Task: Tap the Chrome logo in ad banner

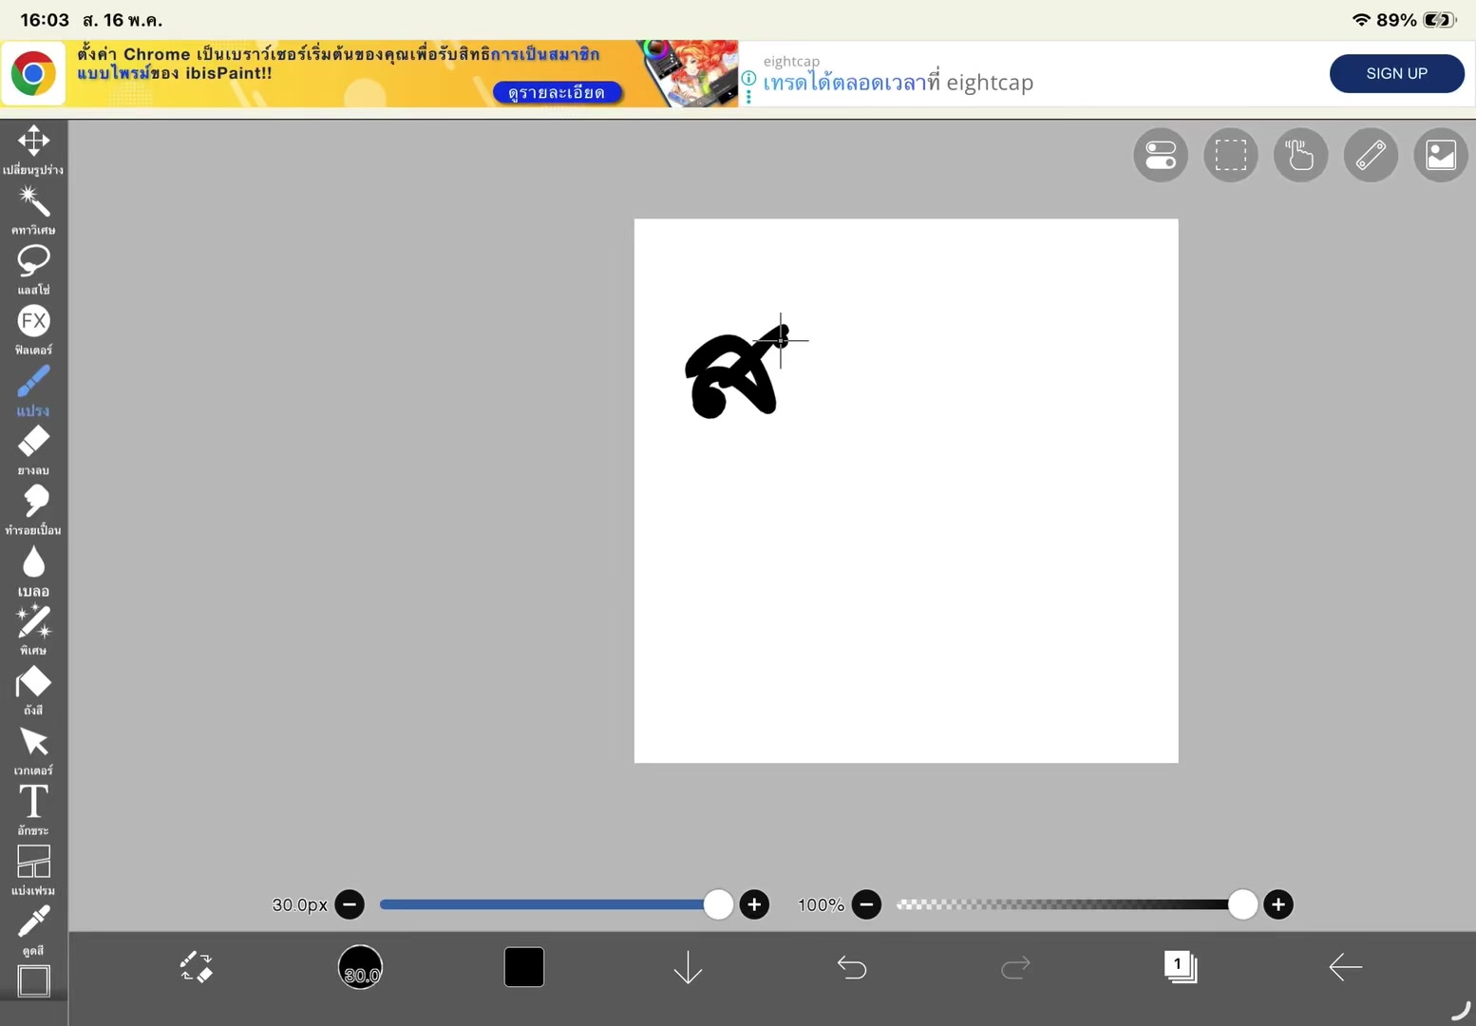Action: coord(33,73)
